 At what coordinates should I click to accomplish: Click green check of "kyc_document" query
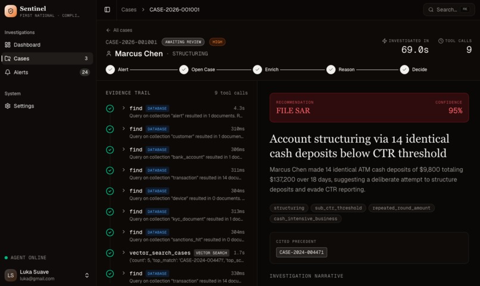coord(110,212)
